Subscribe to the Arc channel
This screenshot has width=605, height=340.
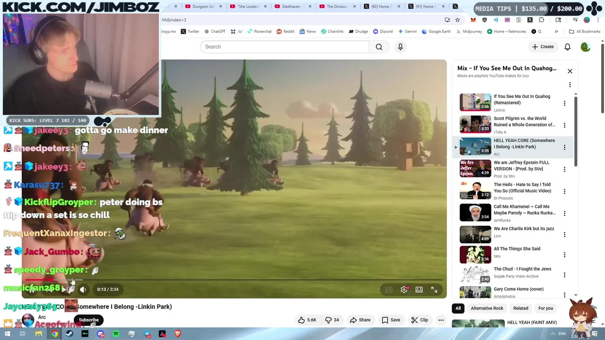[88, 320]
